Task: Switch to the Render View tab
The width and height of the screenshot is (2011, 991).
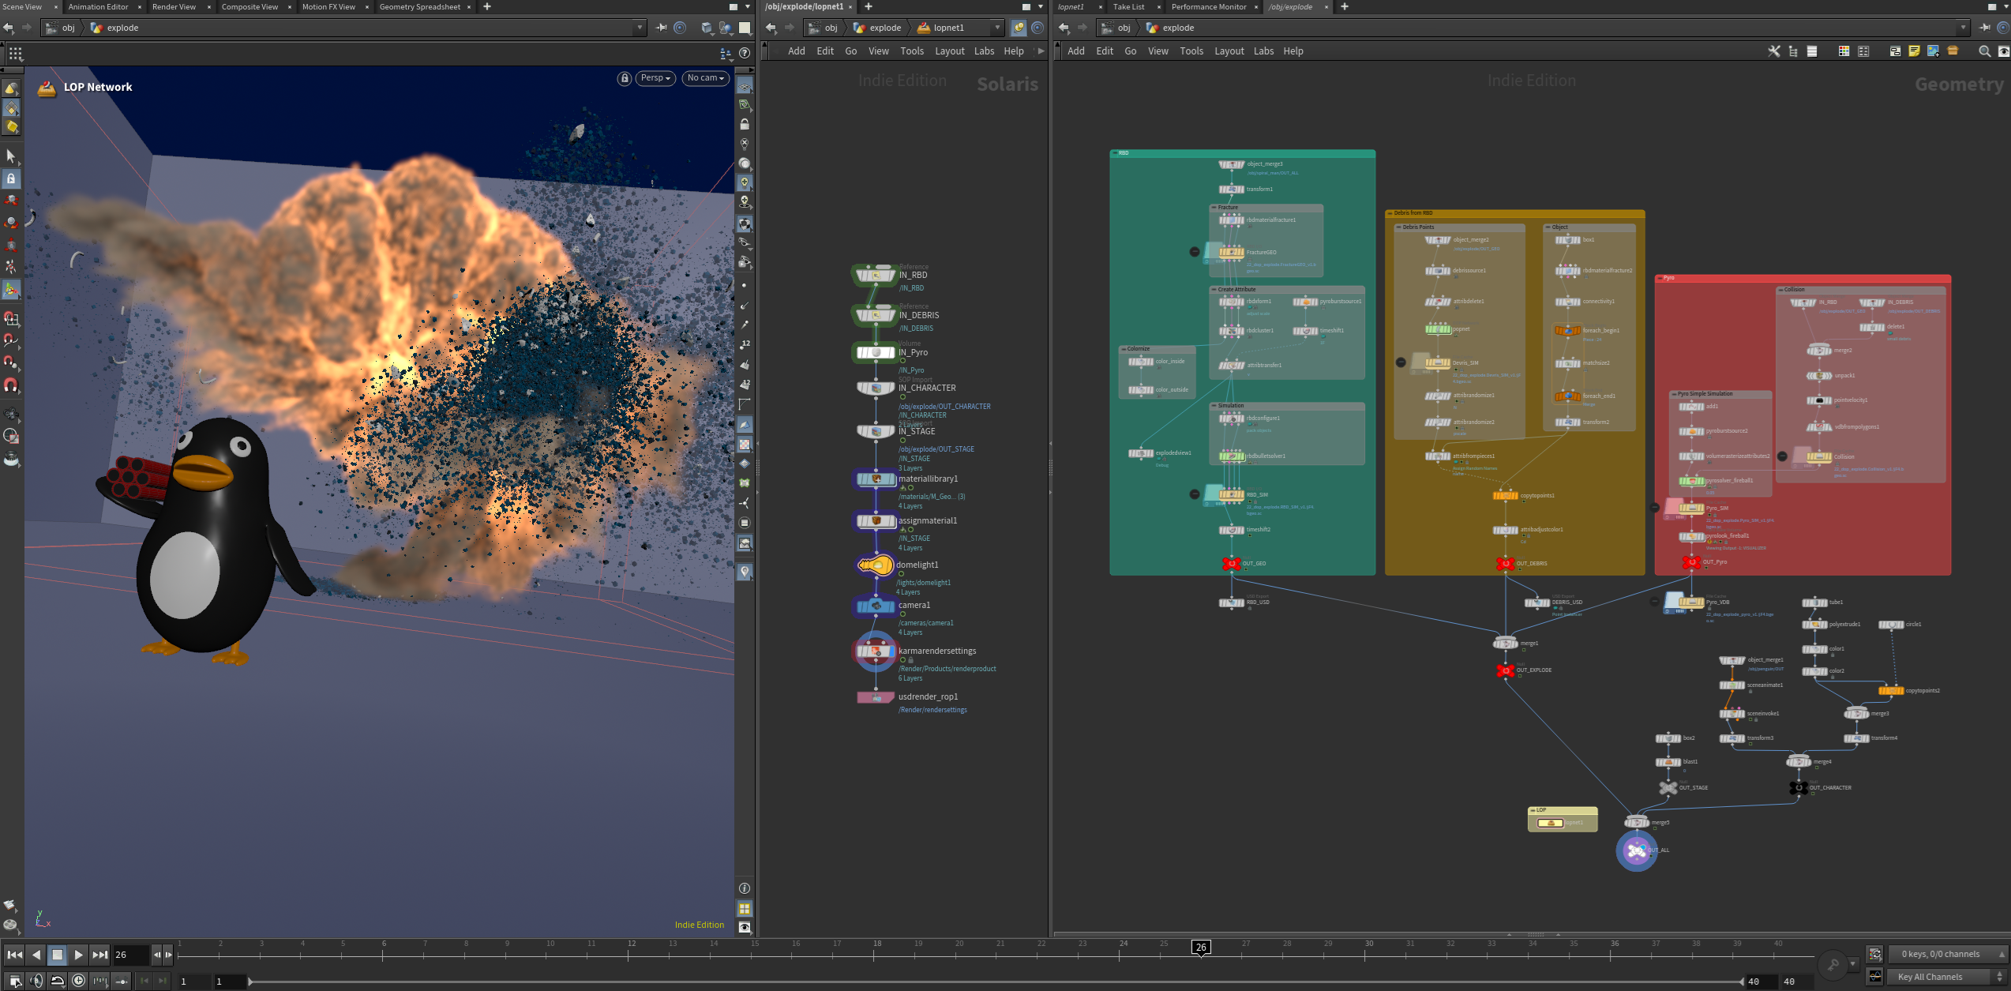Action: (174, 6)
